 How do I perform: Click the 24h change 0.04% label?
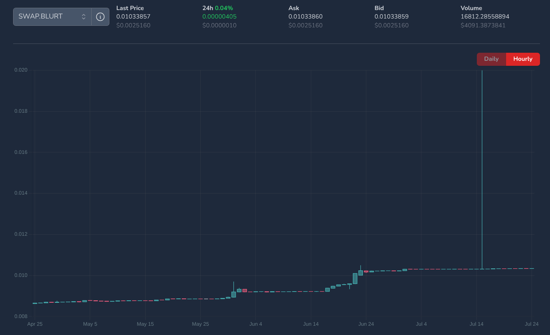point(224,8)
